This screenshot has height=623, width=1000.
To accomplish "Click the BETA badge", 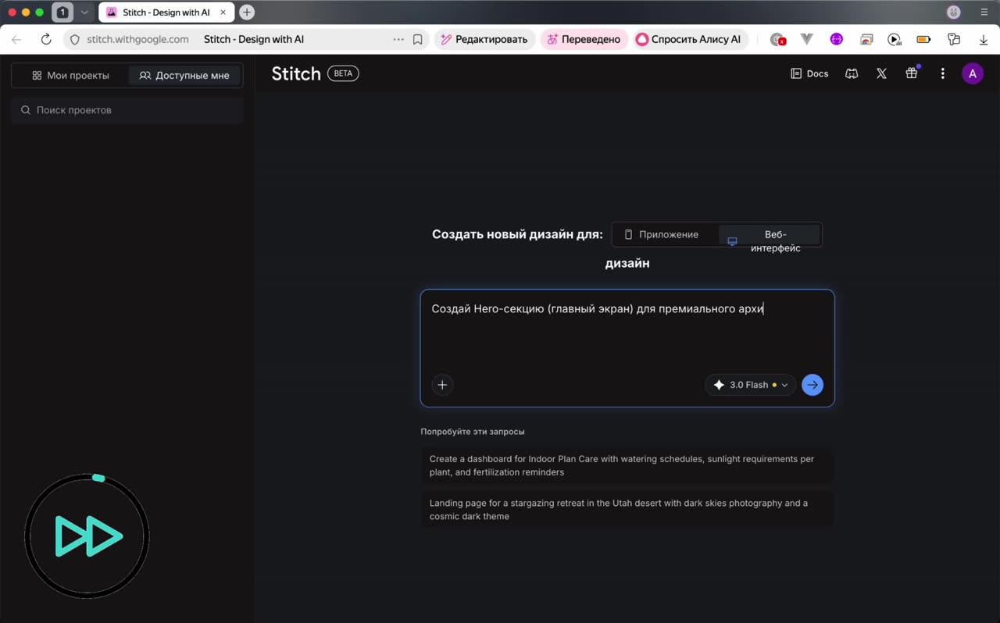I will [343, 73].
